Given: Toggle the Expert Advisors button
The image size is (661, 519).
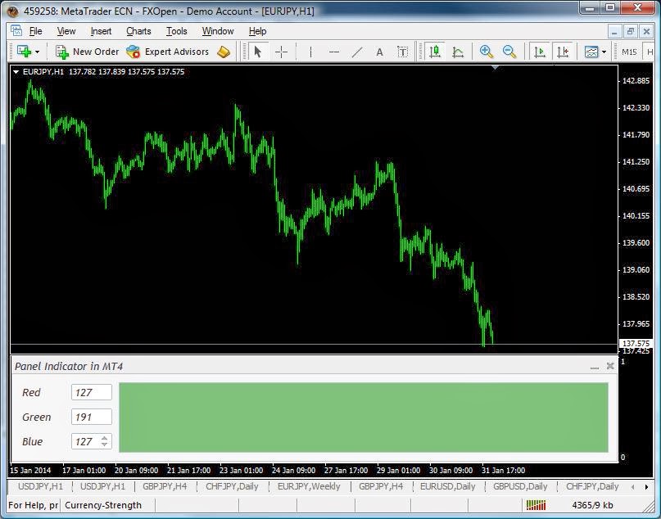Looking at the screenshot, I should tap(167, 52).
